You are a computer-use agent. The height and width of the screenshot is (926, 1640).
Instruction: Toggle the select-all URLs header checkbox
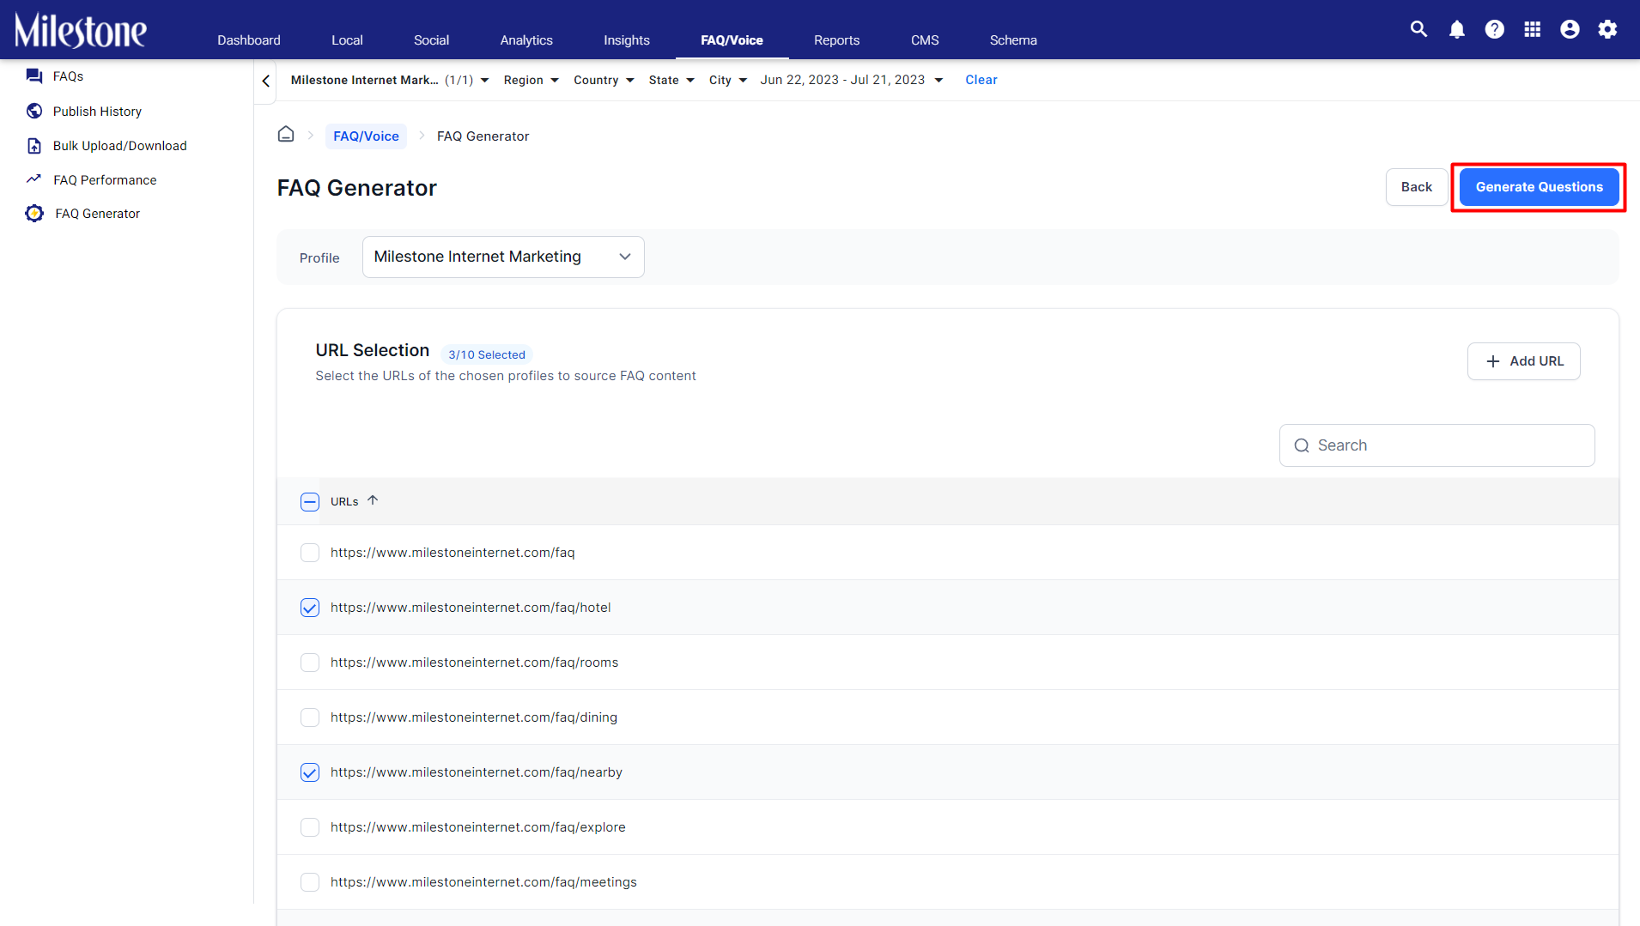click(310, 502)
